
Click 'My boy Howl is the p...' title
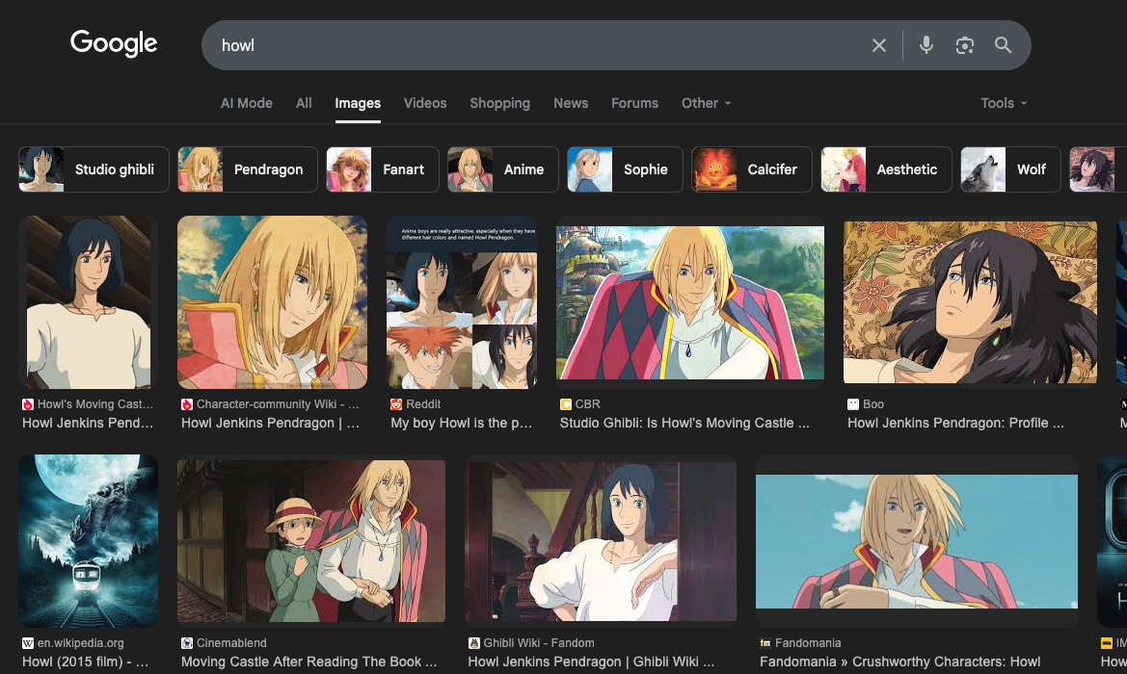click(462, 423)
